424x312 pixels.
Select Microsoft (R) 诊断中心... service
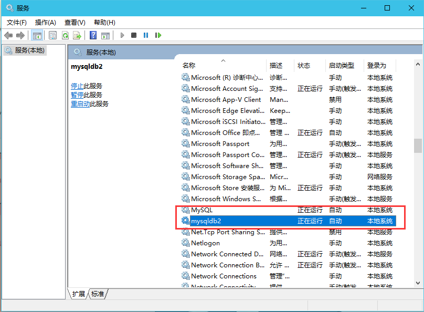tap(288, 77)
